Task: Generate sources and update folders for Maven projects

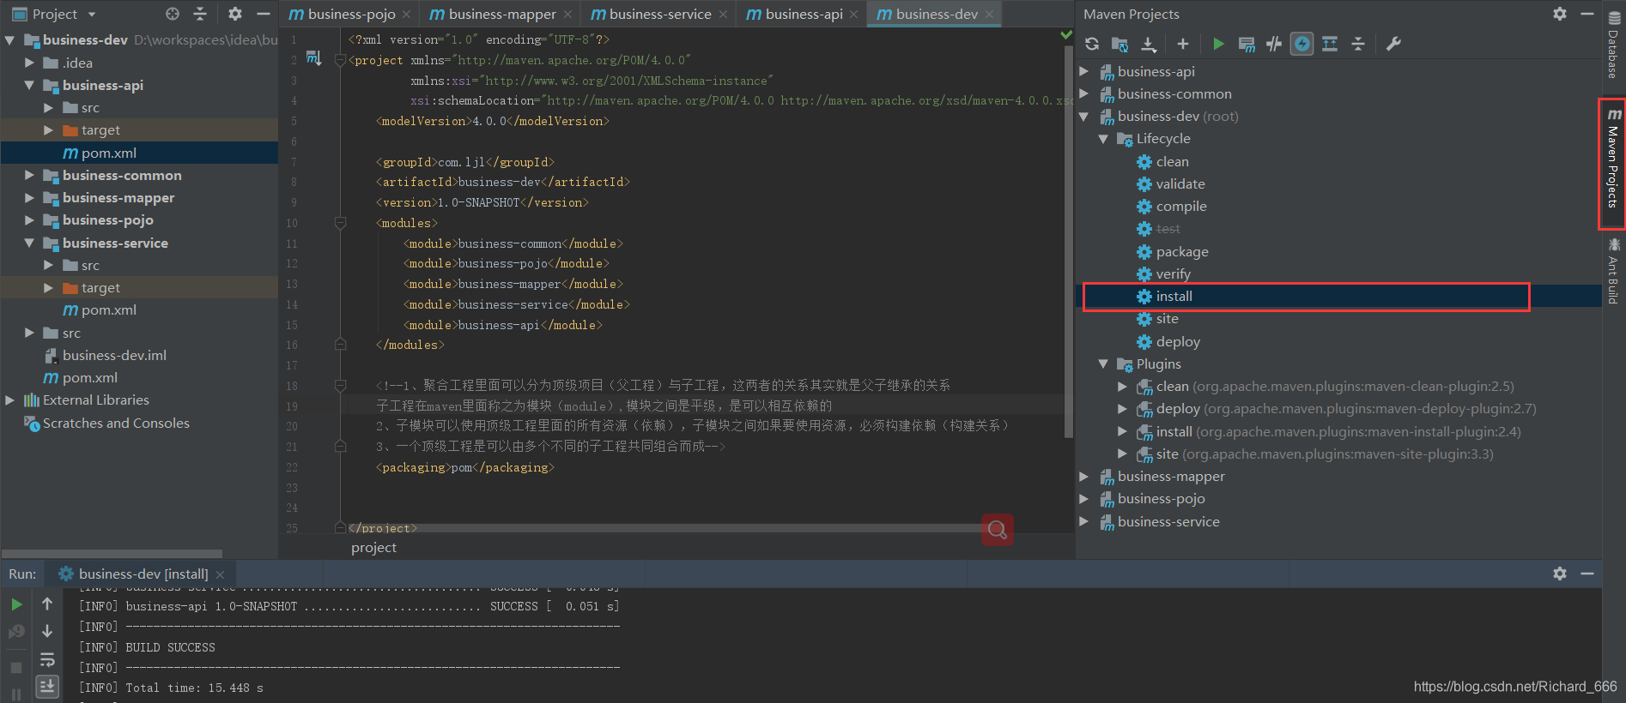Action: coord(1119,44)
